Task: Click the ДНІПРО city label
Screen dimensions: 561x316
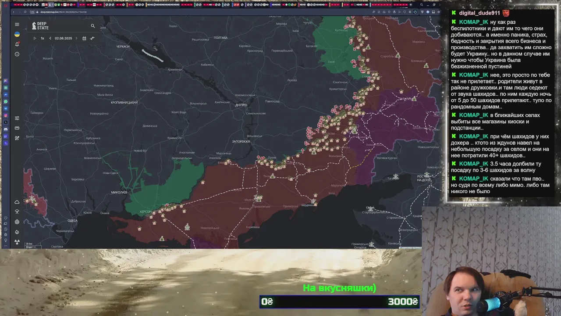Action: [241, 105]
